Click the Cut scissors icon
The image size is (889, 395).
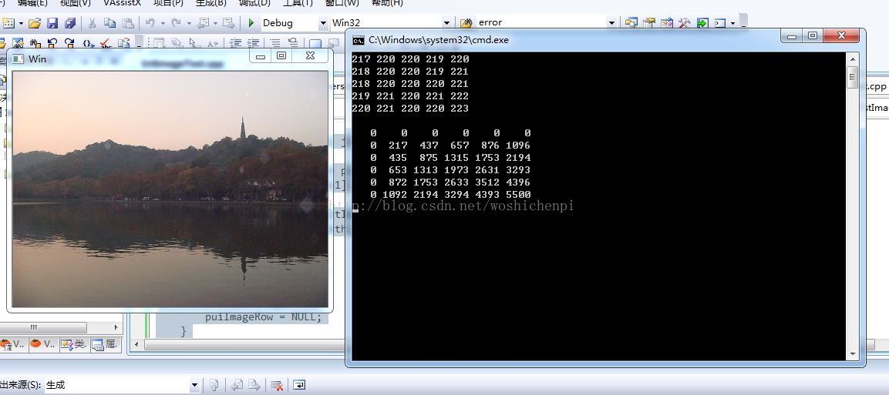coord(91,23)
